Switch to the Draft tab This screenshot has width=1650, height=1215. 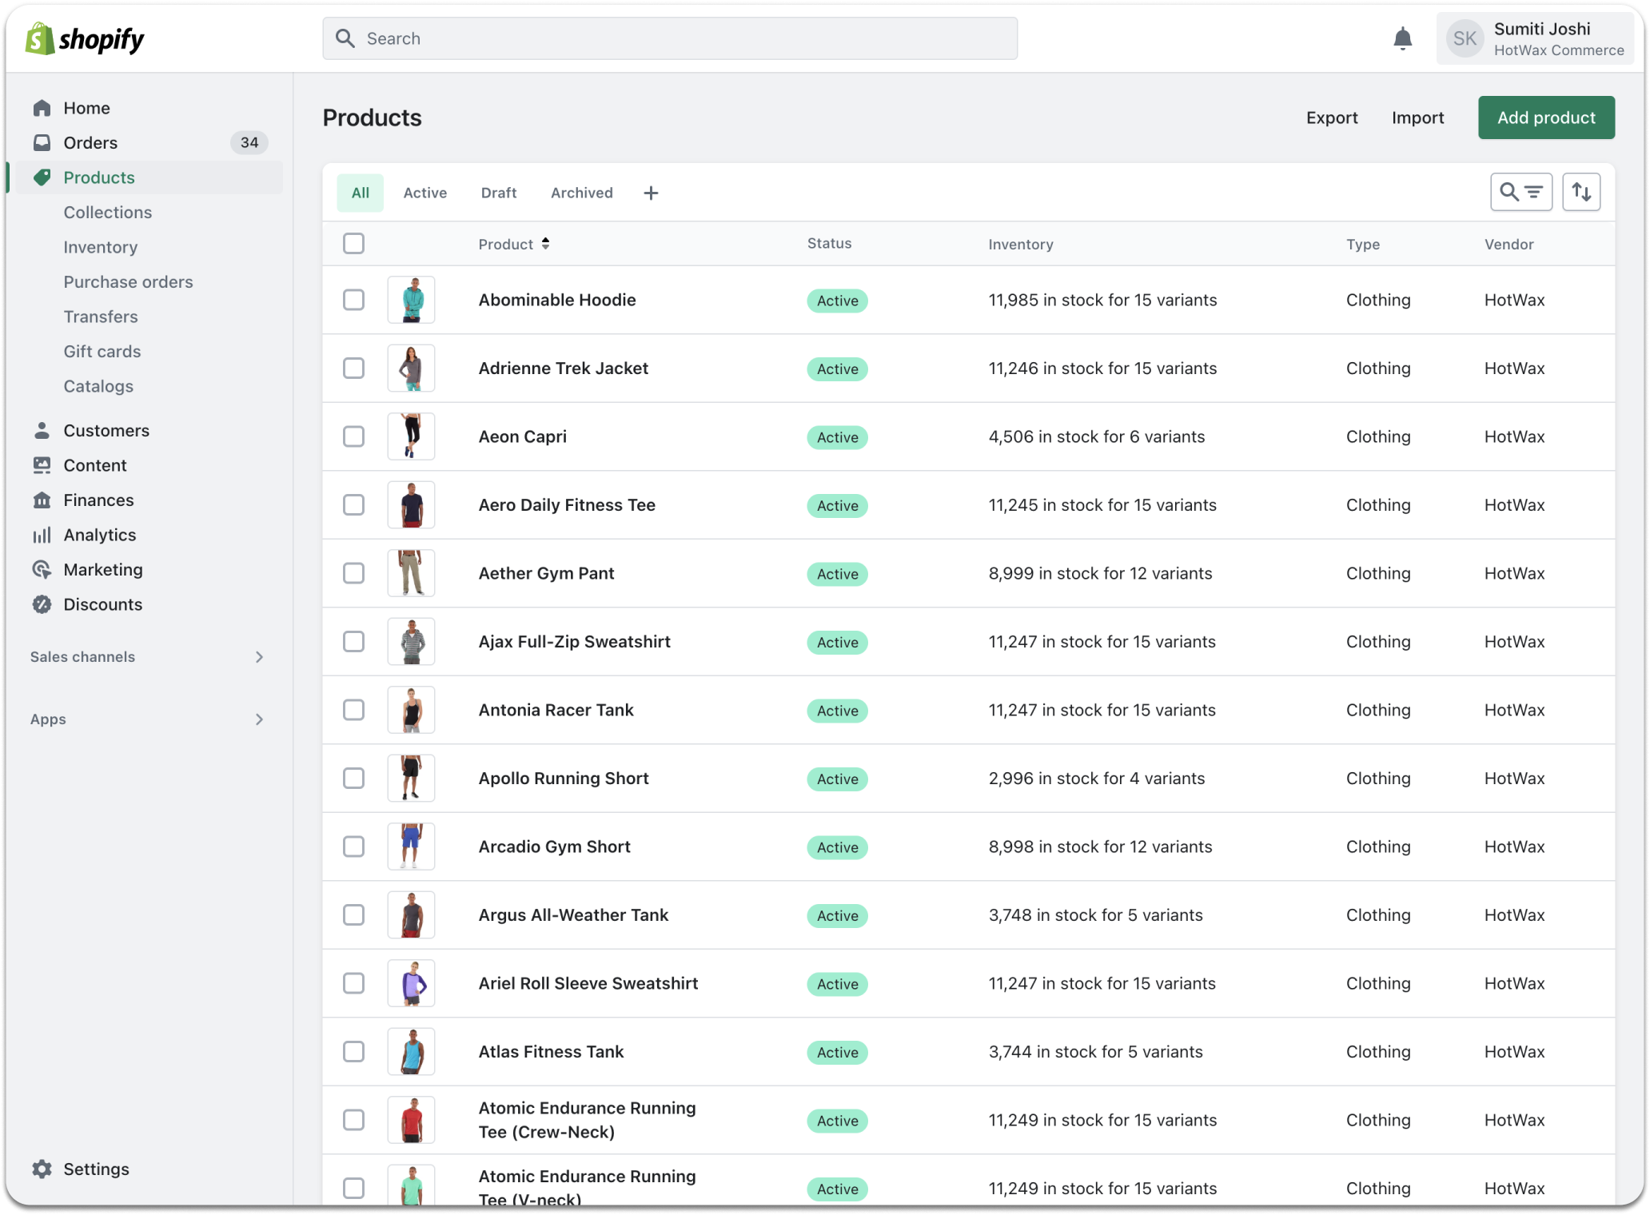pyautogui.click(x=499, y=193)
